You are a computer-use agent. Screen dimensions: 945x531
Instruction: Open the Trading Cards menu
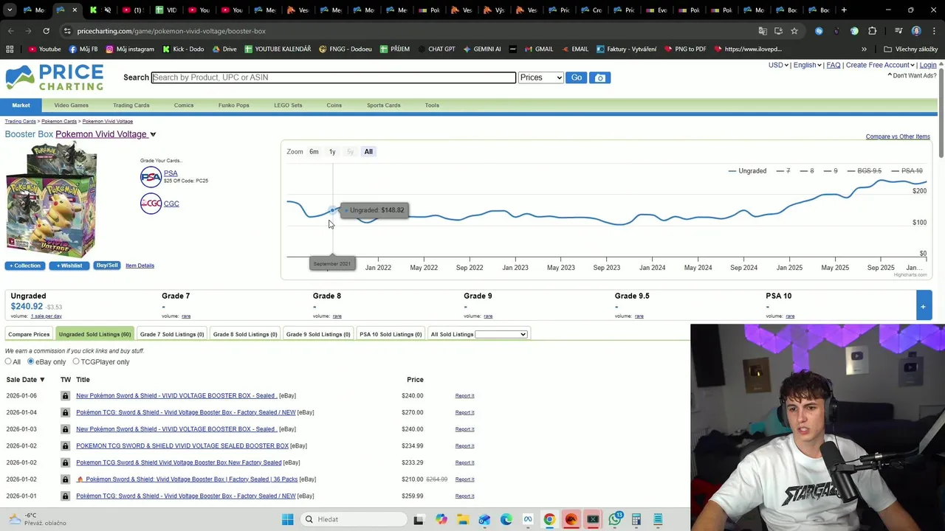[131, 105]
